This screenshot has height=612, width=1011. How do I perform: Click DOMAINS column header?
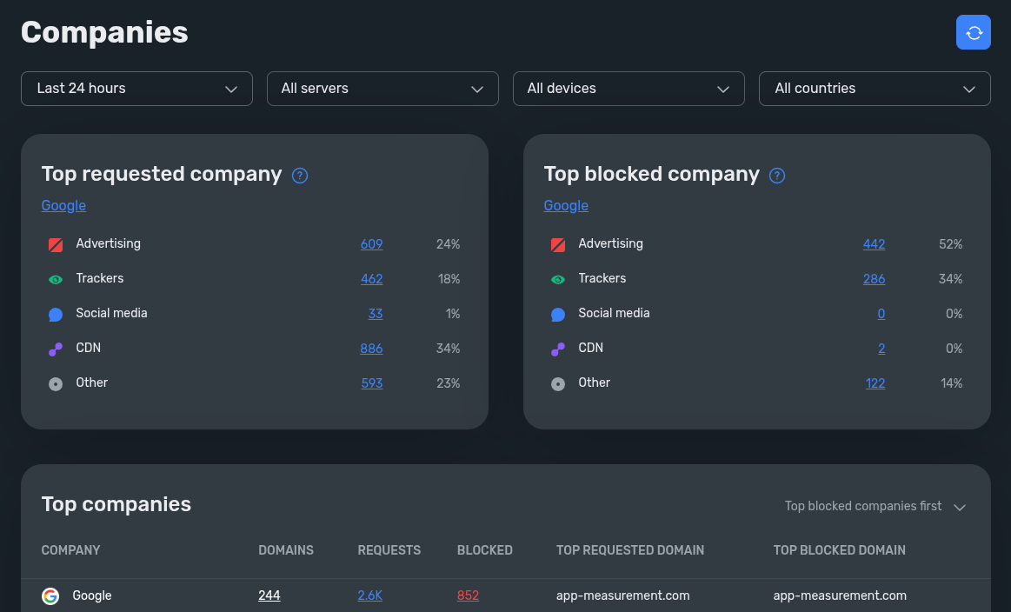pyautogui.click(x=286, y=550)
